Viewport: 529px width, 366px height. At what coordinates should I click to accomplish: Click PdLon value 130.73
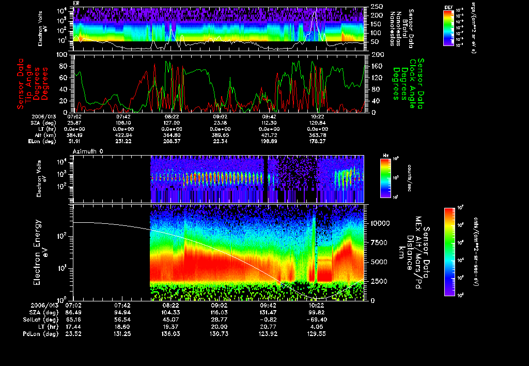219,334
